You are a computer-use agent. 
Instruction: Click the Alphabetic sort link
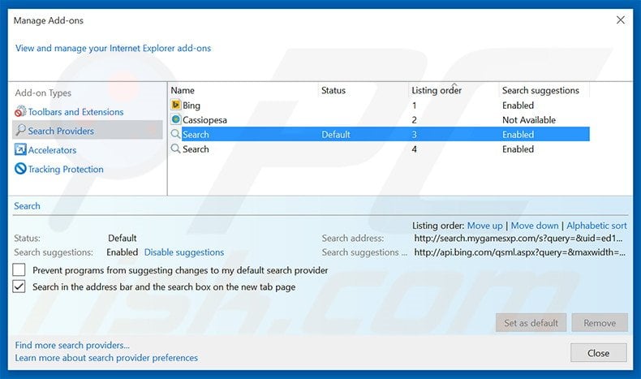pos(596,226)
